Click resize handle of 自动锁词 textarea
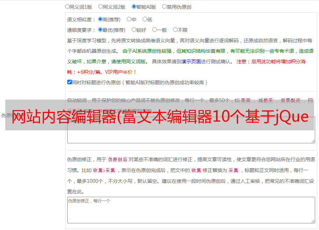319x230 pixels. [x=313, y=141]
